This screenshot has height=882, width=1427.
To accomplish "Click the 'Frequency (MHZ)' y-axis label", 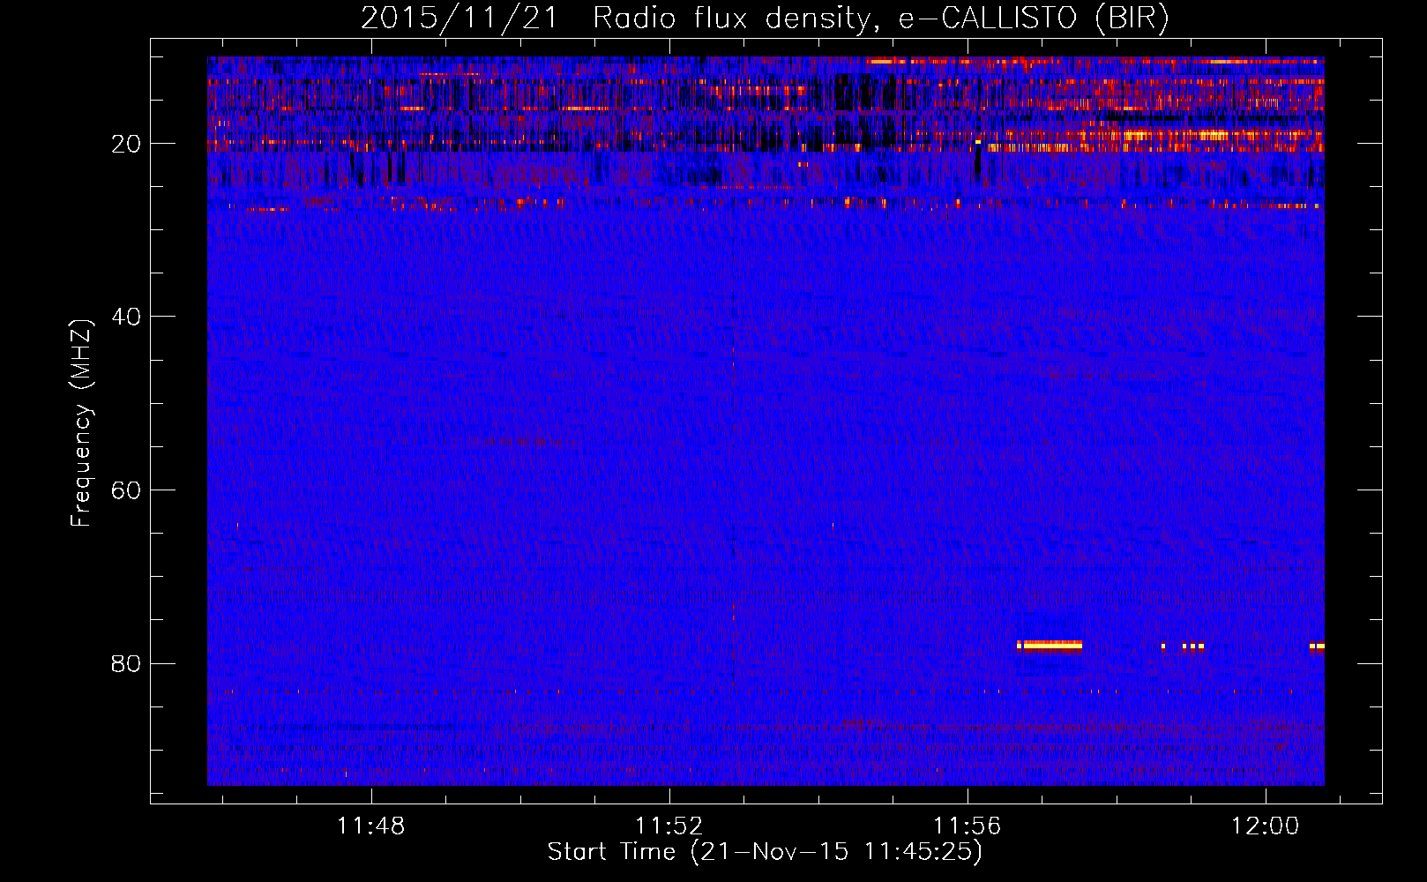I will (x=81, y=423).
